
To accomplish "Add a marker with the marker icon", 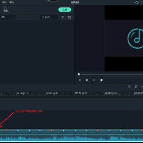I will [x=136, y=87].
